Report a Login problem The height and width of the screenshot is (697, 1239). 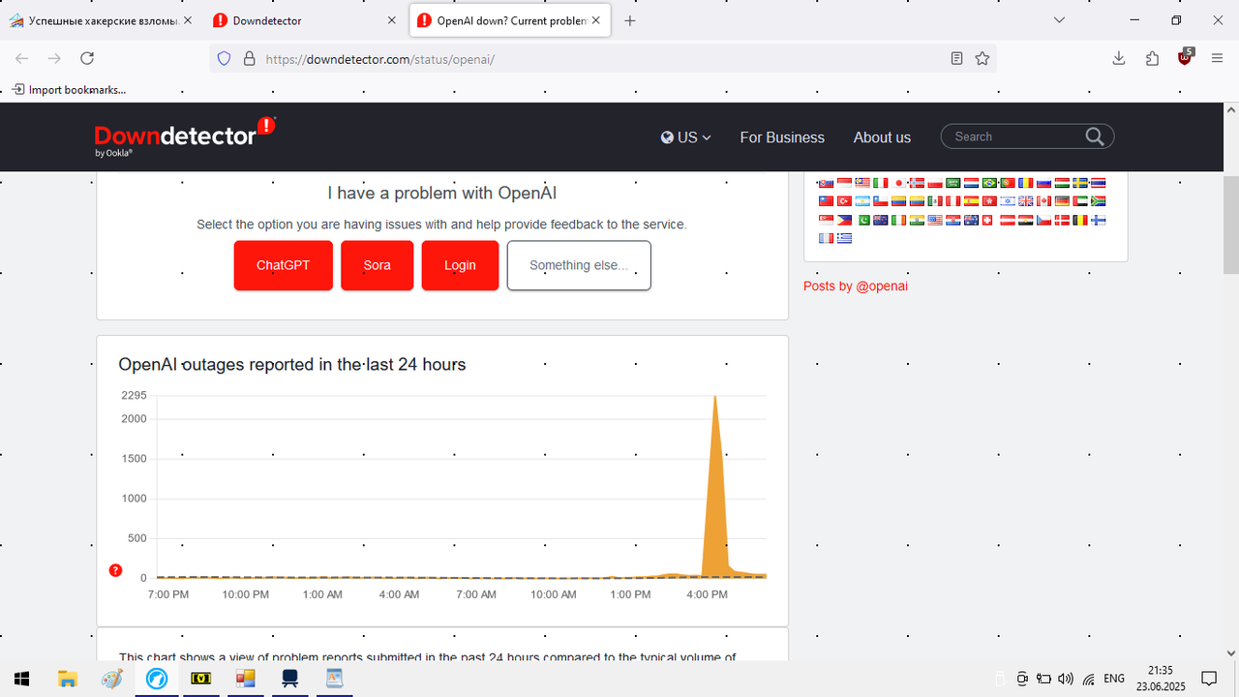tap(460, 265)
